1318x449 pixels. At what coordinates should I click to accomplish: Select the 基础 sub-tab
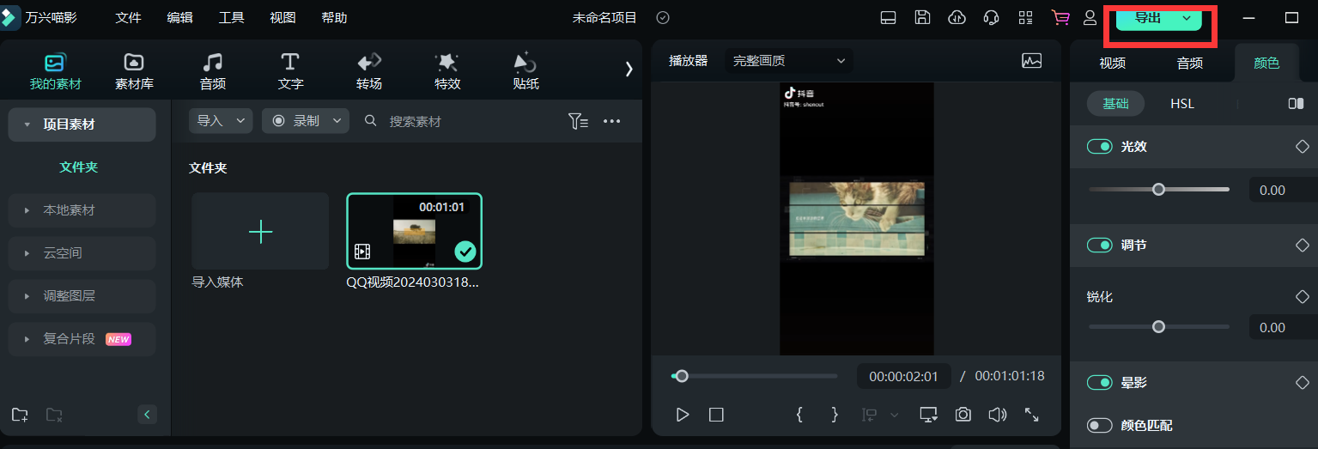tap(1116, 104)
